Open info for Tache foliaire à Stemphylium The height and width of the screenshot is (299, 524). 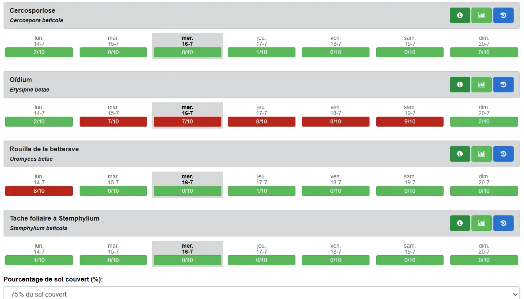[x=460, y=223]
